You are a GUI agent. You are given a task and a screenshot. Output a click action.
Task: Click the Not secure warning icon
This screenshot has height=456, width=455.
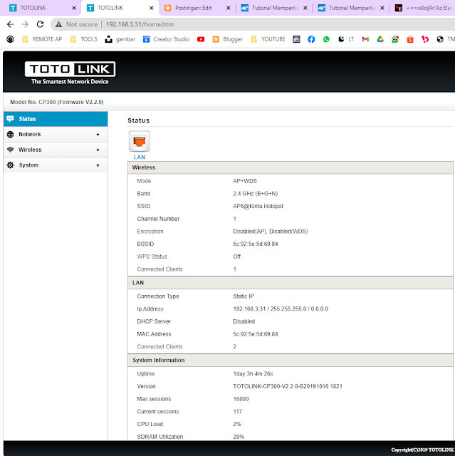pos(58,24)
